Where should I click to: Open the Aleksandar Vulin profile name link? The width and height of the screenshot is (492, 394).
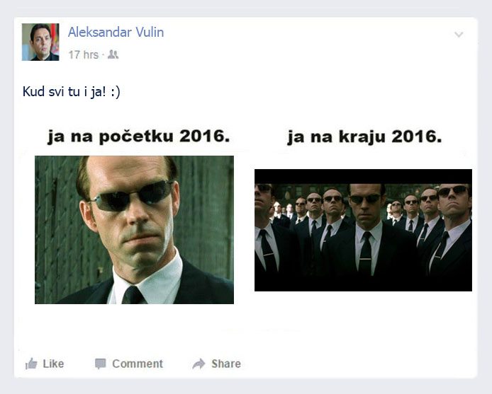tap(116, 32)
